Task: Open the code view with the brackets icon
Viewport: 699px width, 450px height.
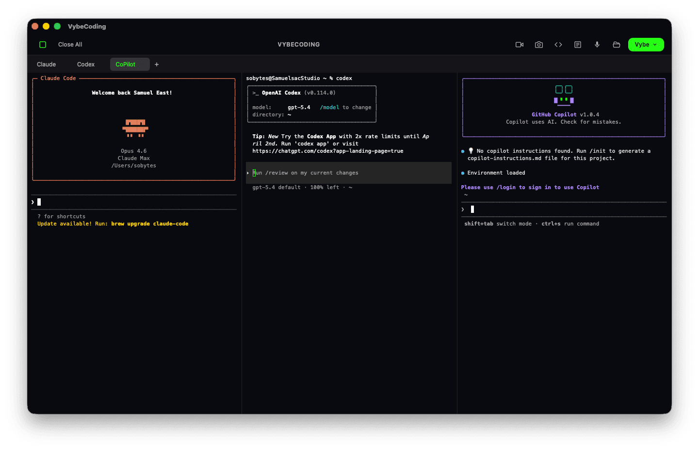Action: click(558, 44)
